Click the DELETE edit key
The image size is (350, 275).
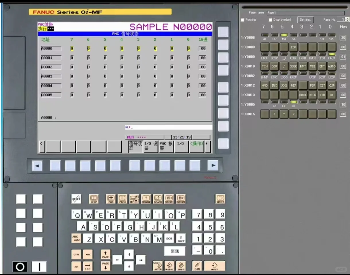[x=181, y=266]
